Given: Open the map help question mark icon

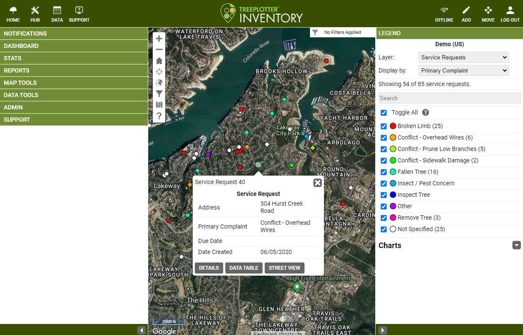Looking at the screenshot, I should 159,116.
